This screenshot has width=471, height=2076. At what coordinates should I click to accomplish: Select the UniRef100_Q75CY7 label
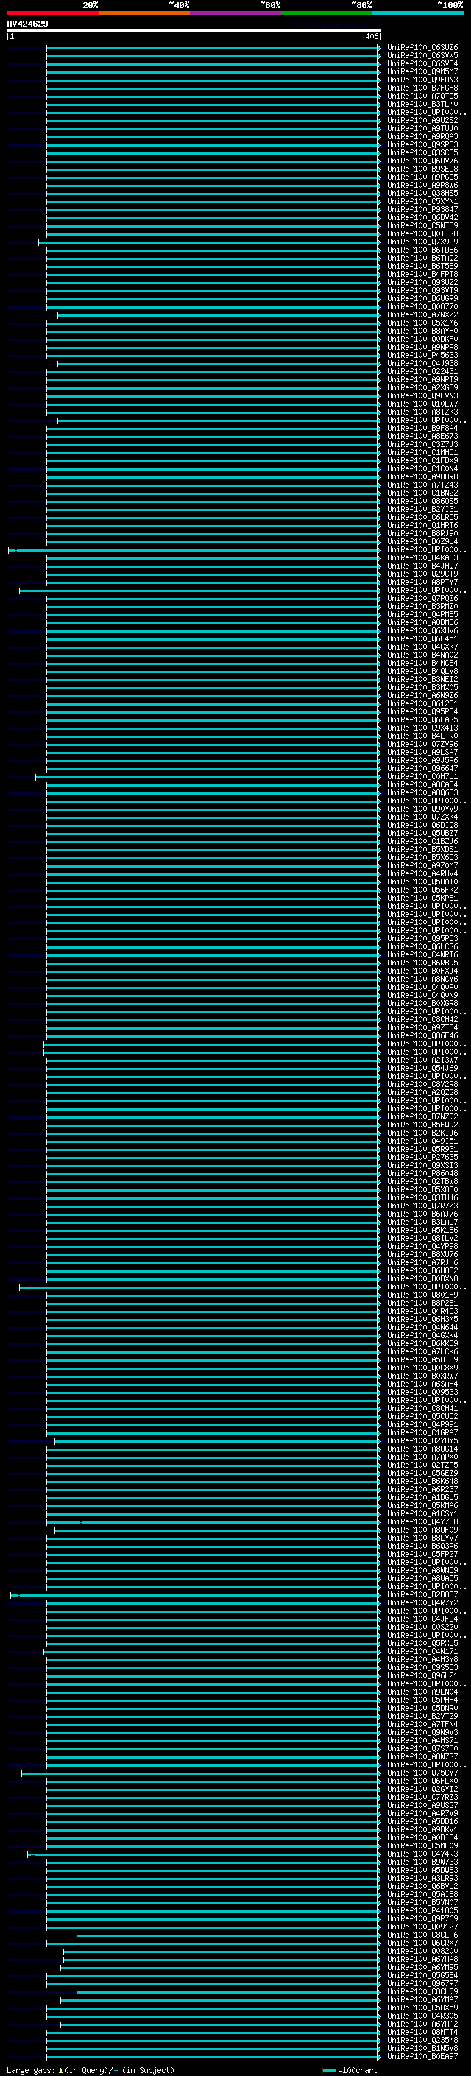point(422,1772)
